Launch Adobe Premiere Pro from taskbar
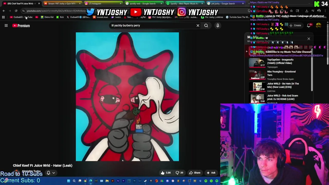The image size is (329, 185). (124, 181)
